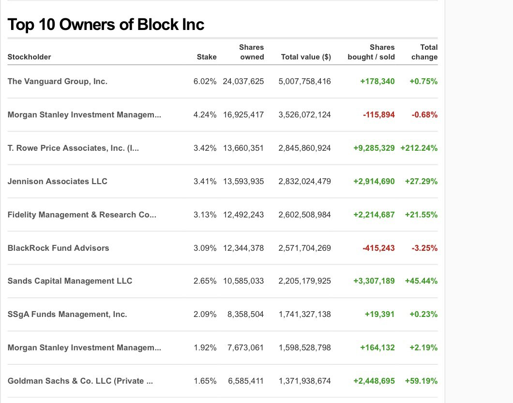The image size is (513, 403).
Task: Select the +9,285,329 shares bought figure
Action: click(x=374, y=148)
